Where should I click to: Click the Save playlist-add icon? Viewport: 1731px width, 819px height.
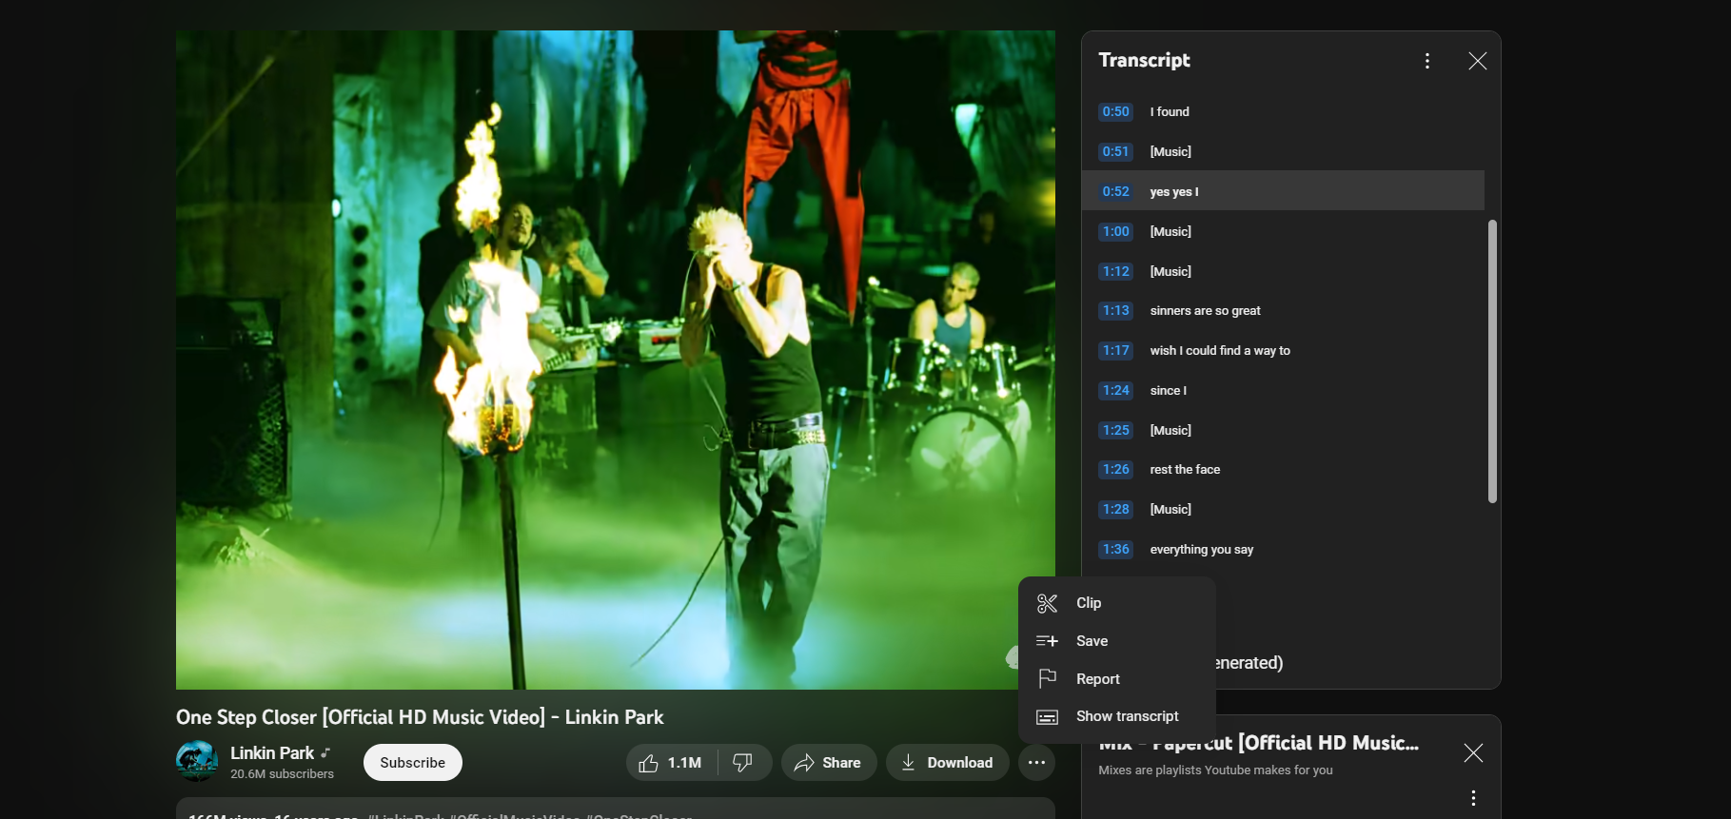click(1047, 641)
